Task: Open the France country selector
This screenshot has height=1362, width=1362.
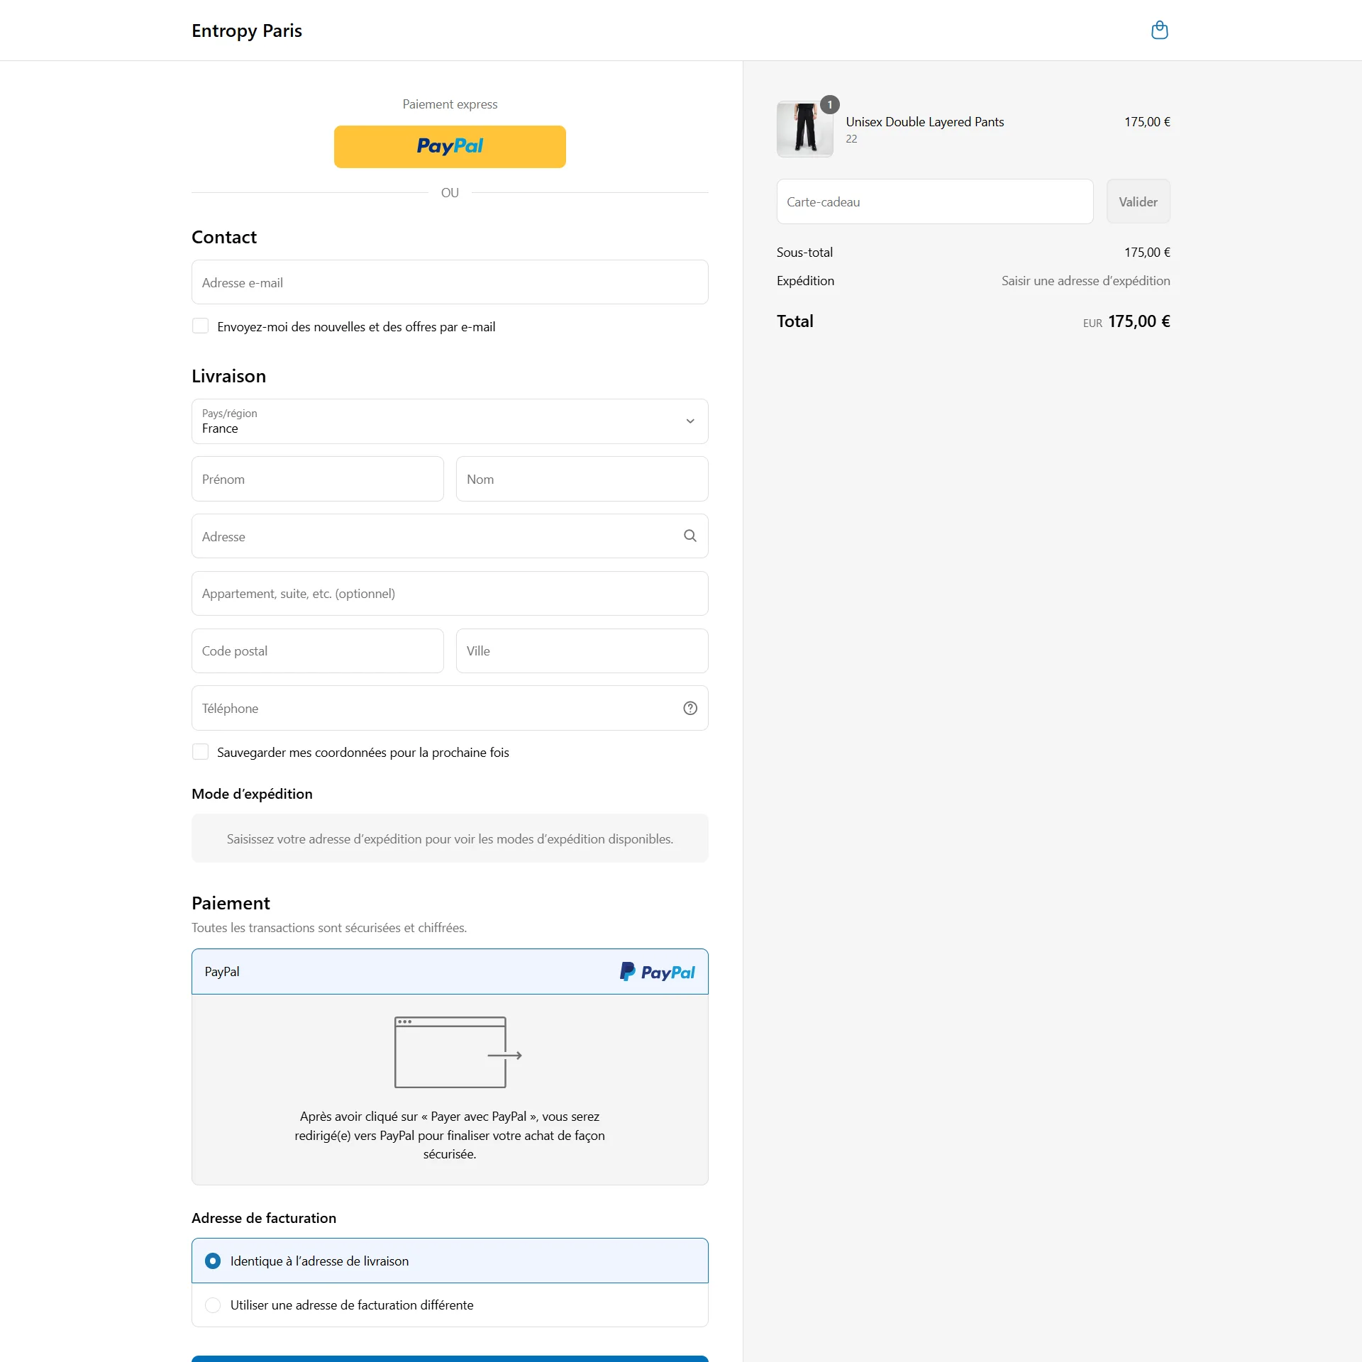Action: [x=450, y=421]
